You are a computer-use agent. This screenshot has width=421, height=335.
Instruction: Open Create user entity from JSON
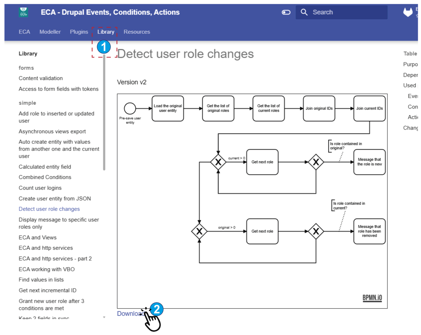tap(55, 199)
